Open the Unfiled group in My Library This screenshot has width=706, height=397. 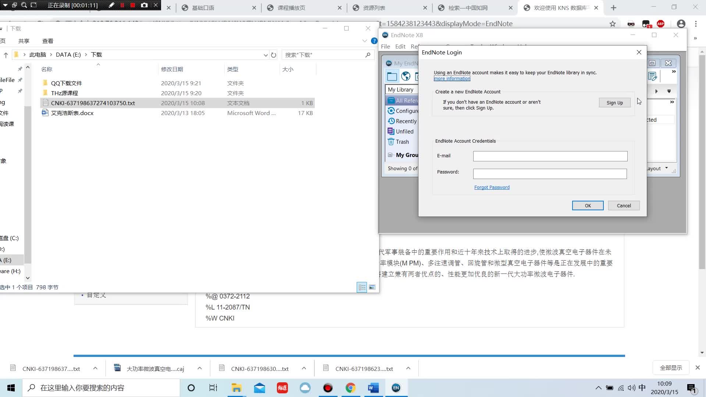tap(391, 131)
